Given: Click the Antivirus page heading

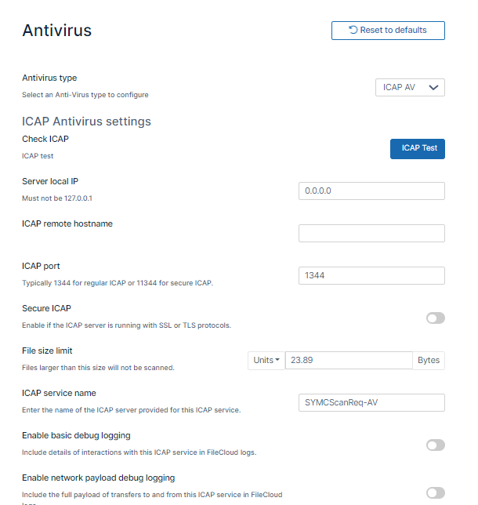Looking at the screenshot, I should (x=57, y=31).
